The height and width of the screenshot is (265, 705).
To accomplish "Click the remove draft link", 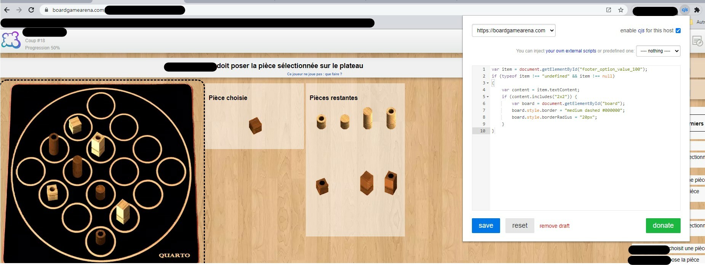I will point(555,226).
